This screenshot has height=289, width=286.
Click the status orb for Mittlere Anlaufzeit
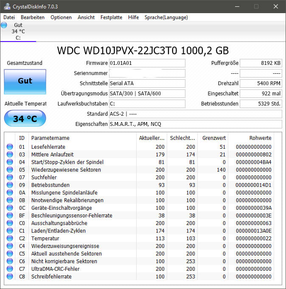click(10, 154)
